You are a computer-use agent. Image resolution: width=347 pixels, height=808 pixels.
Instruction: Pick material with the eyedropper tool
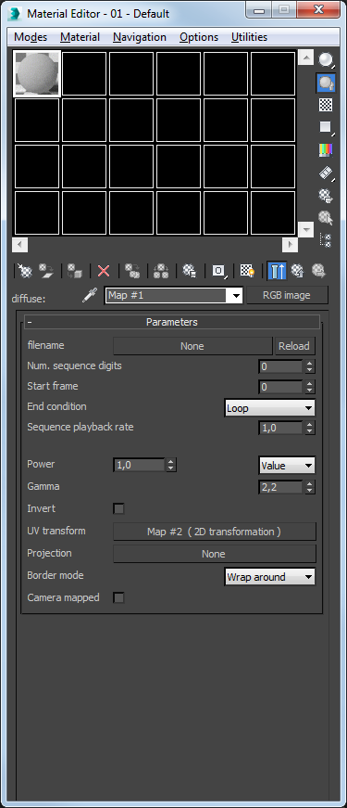click(90, 296)
